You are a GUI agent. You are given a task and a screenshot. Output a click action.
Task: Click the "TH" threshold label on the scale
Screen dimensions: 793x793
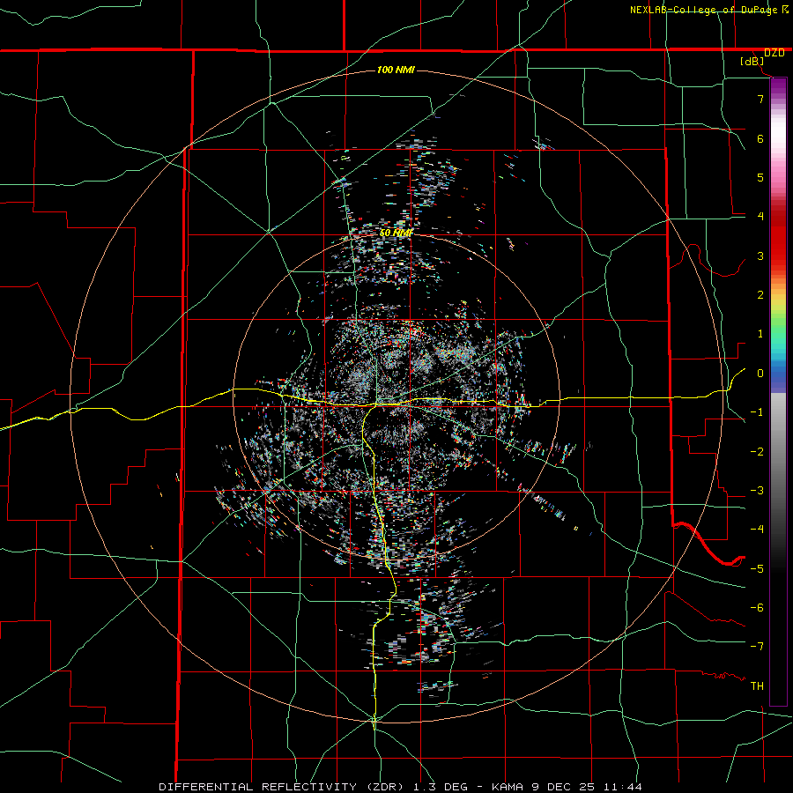pyautogui.click(x=757, y=686)
